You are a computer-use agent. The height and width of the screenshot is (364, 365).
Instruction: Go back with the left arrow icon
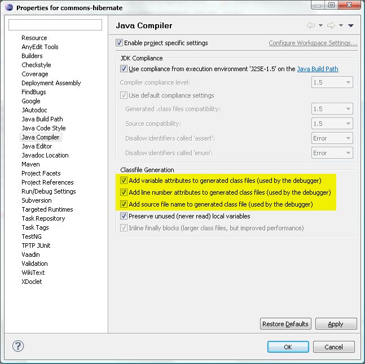tap(311, 25)
